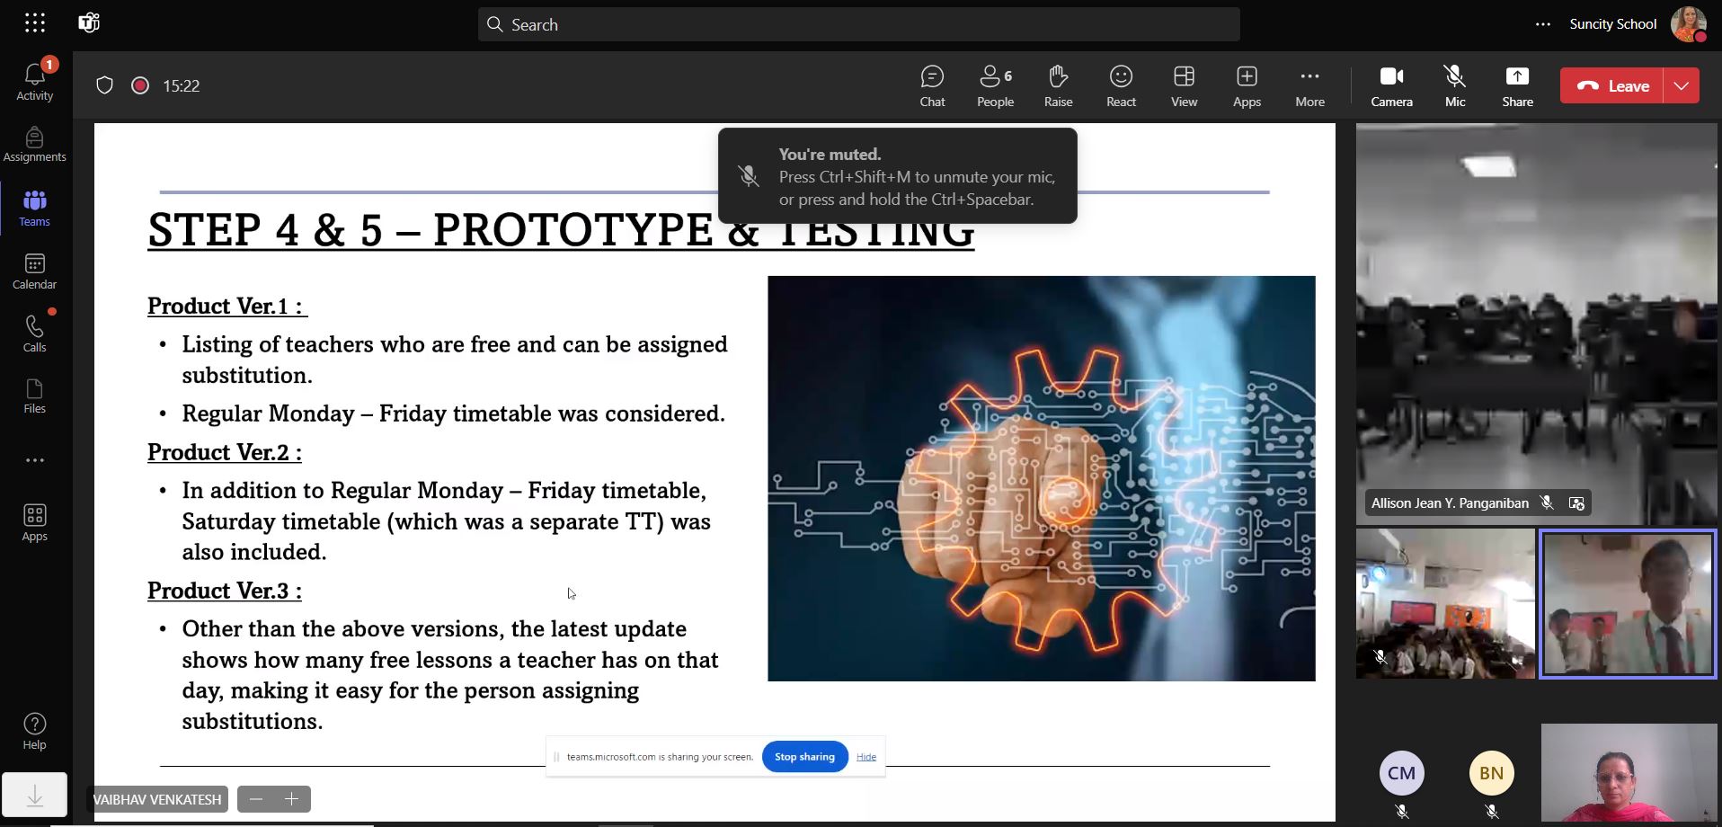This screenshot has width=1722, height=827.
Task: Go to Calls in the sidebar
Action: point(35,333)
